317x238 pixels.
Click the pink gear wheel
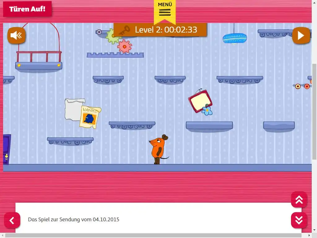(125, 46)
